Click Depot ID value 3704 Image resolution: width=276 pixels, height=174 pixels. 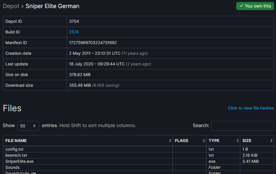click(74, 21)
